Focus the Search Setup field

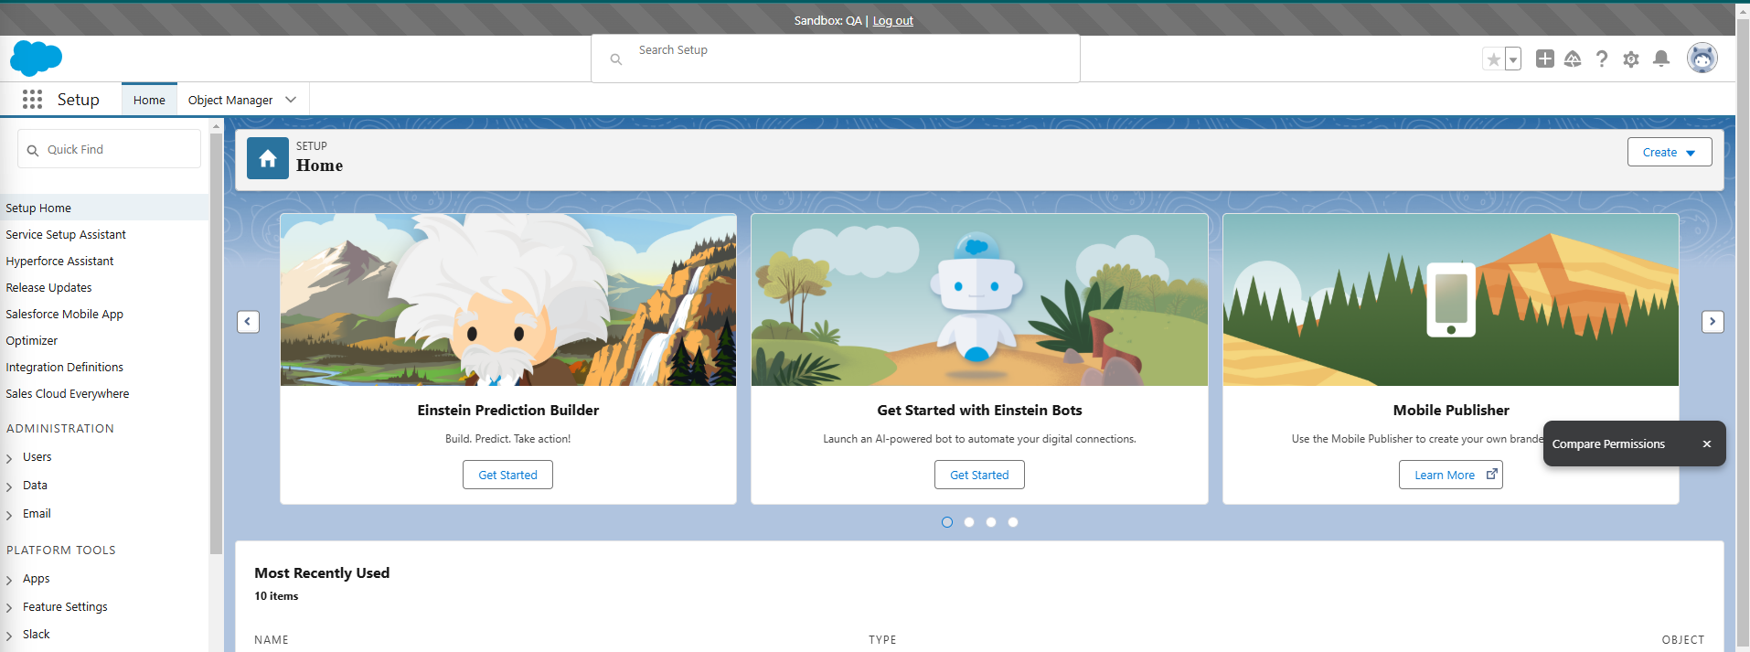tap(836, 59)
